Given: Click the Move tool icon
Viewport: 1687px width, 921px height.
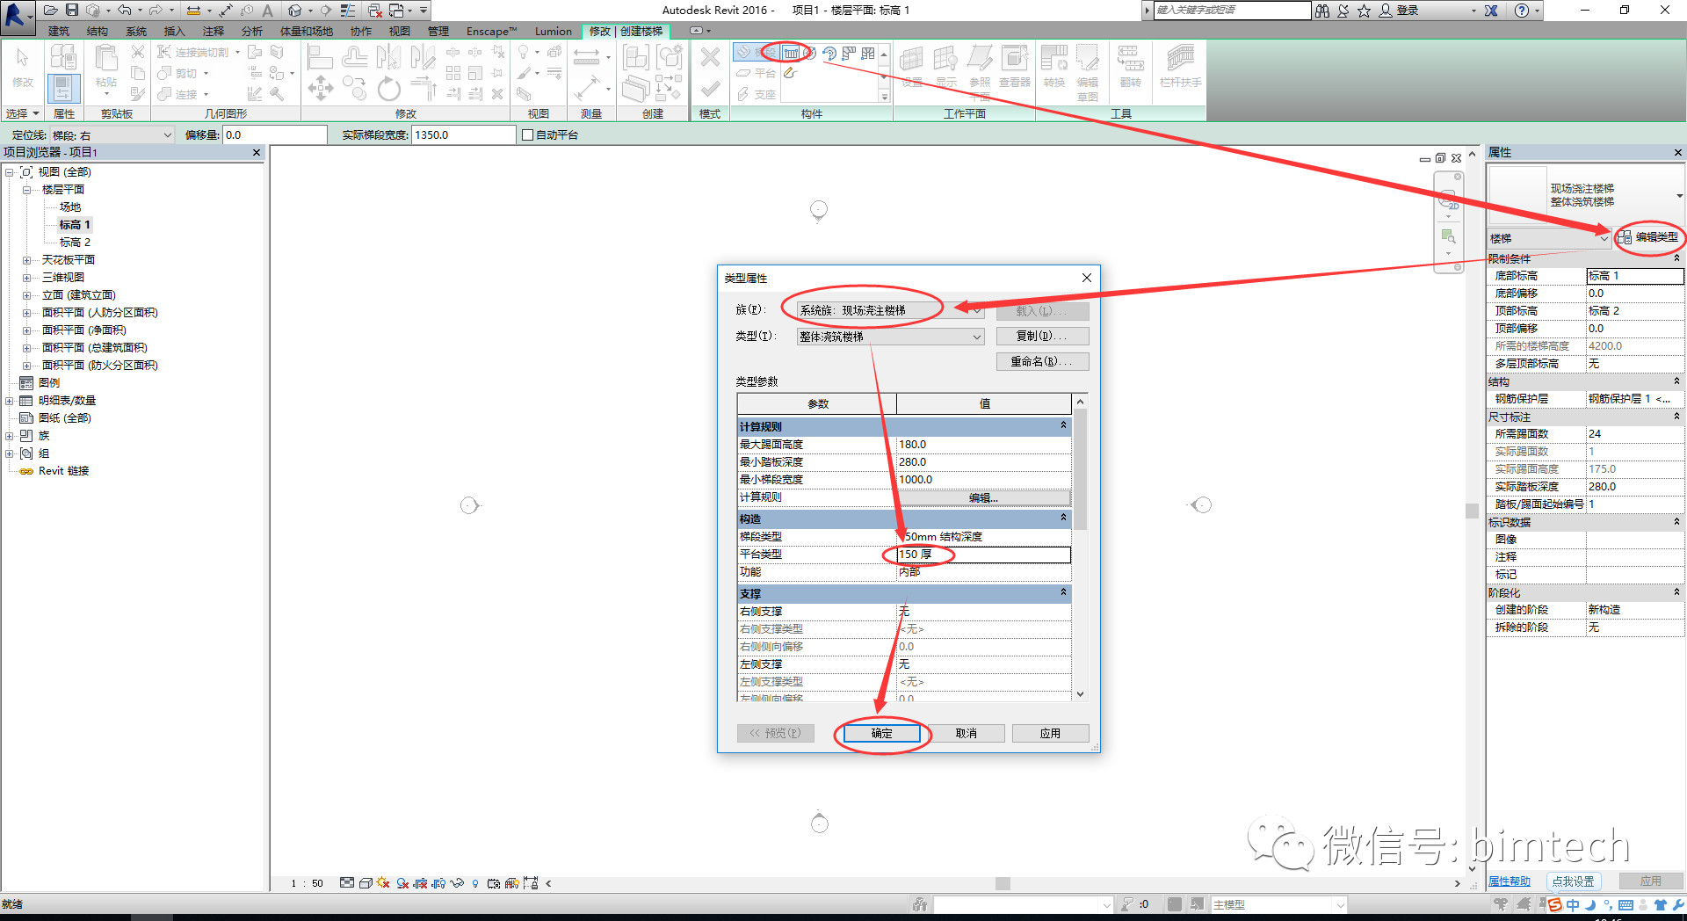Looking at the screenshot, I should click(320, 89).
